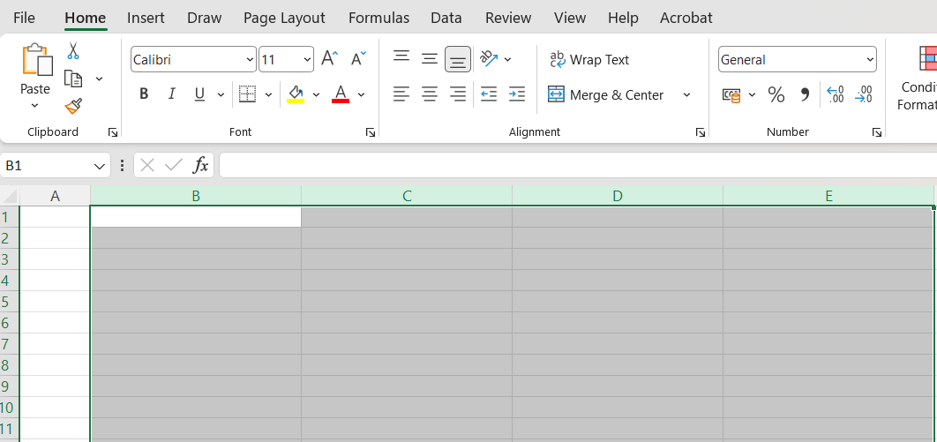937x442 pixels.
Task: Expand Accounting format options arrow
Action: point(752,94)
